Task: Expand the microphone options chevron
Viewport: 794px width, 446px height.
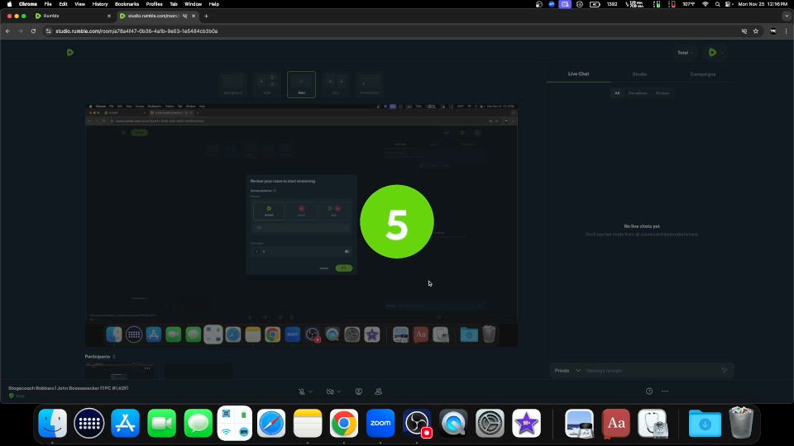Action: click(312, 391)
